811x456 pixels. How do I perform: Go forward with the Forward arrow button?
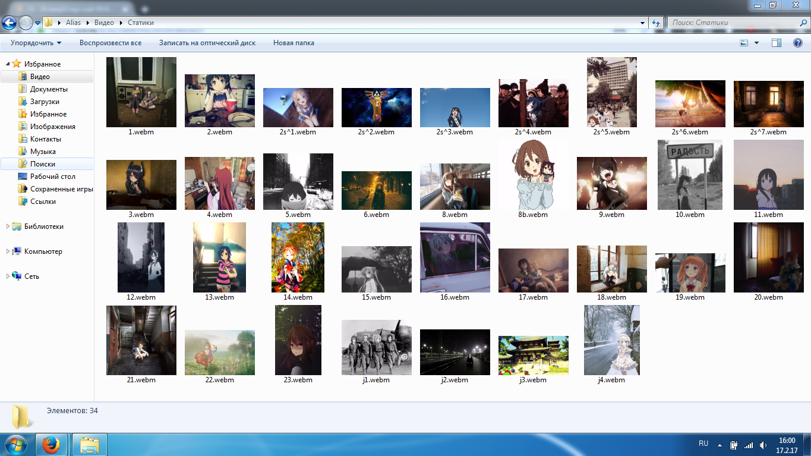click(x=26, y=23)
